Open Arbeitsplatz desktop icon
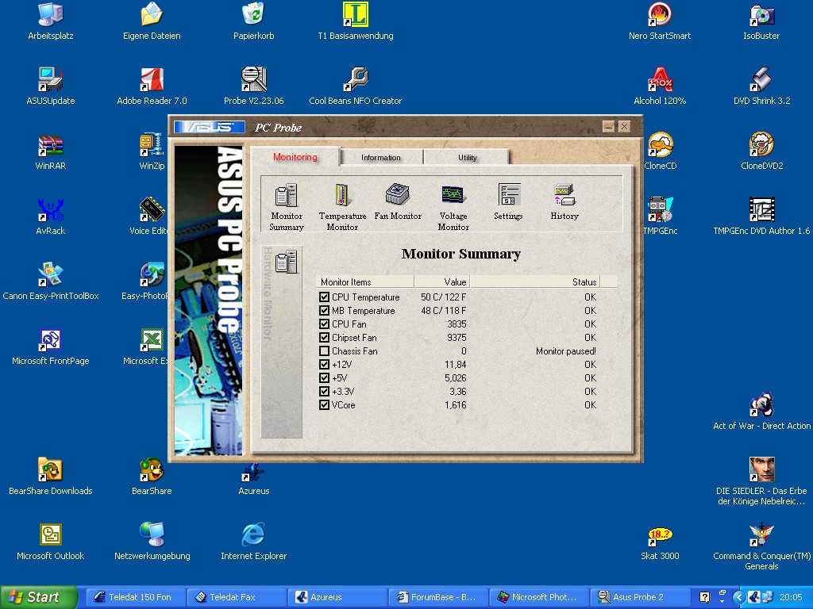Screen dimensions: 813x609 [50, 21]
